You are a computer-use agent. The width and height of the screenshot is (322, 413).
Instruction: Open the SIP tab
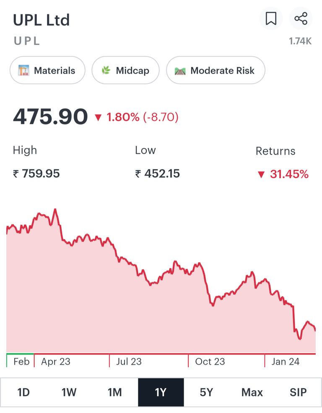coord(298,392)
